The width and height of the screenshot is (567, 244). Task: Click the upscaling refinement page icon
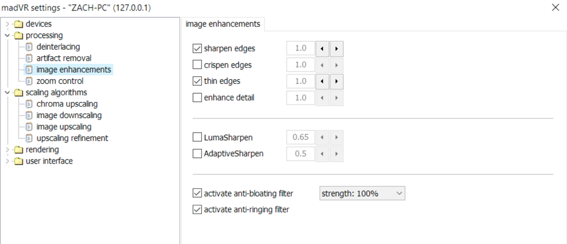pos(29,138)
